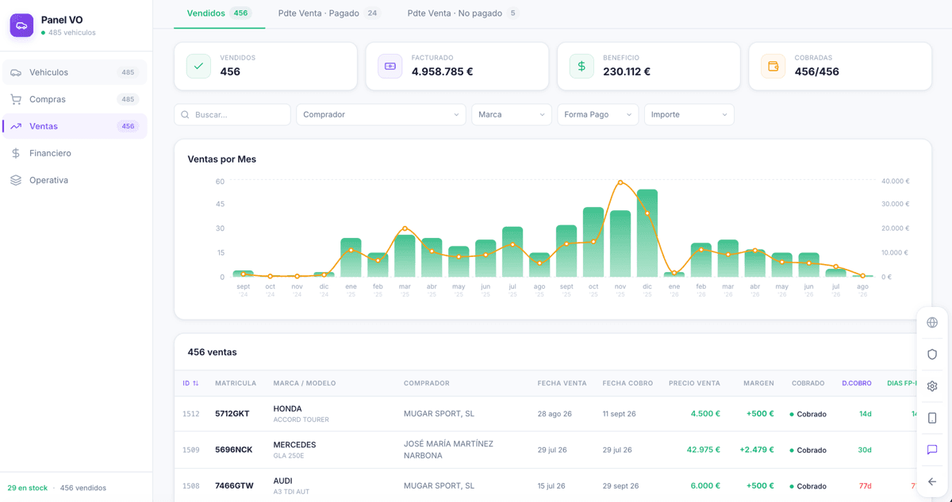
Task: Click the Buscar search field
Action: click(x=232, y=115)
